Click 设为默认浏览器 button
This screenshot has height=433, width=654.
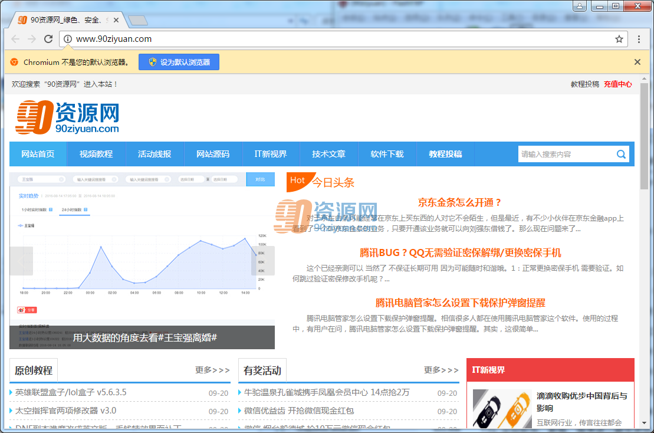pos(179,62)
